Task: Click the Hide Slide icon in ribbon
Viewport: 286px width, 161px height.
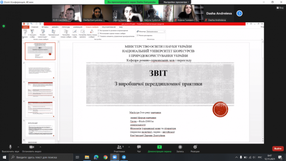Action: (75, 34)
